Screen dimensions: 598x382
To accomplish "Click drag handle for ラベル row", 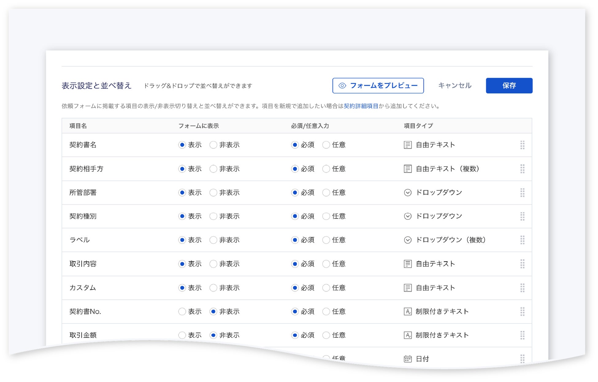I will click(x=522, y=240).
